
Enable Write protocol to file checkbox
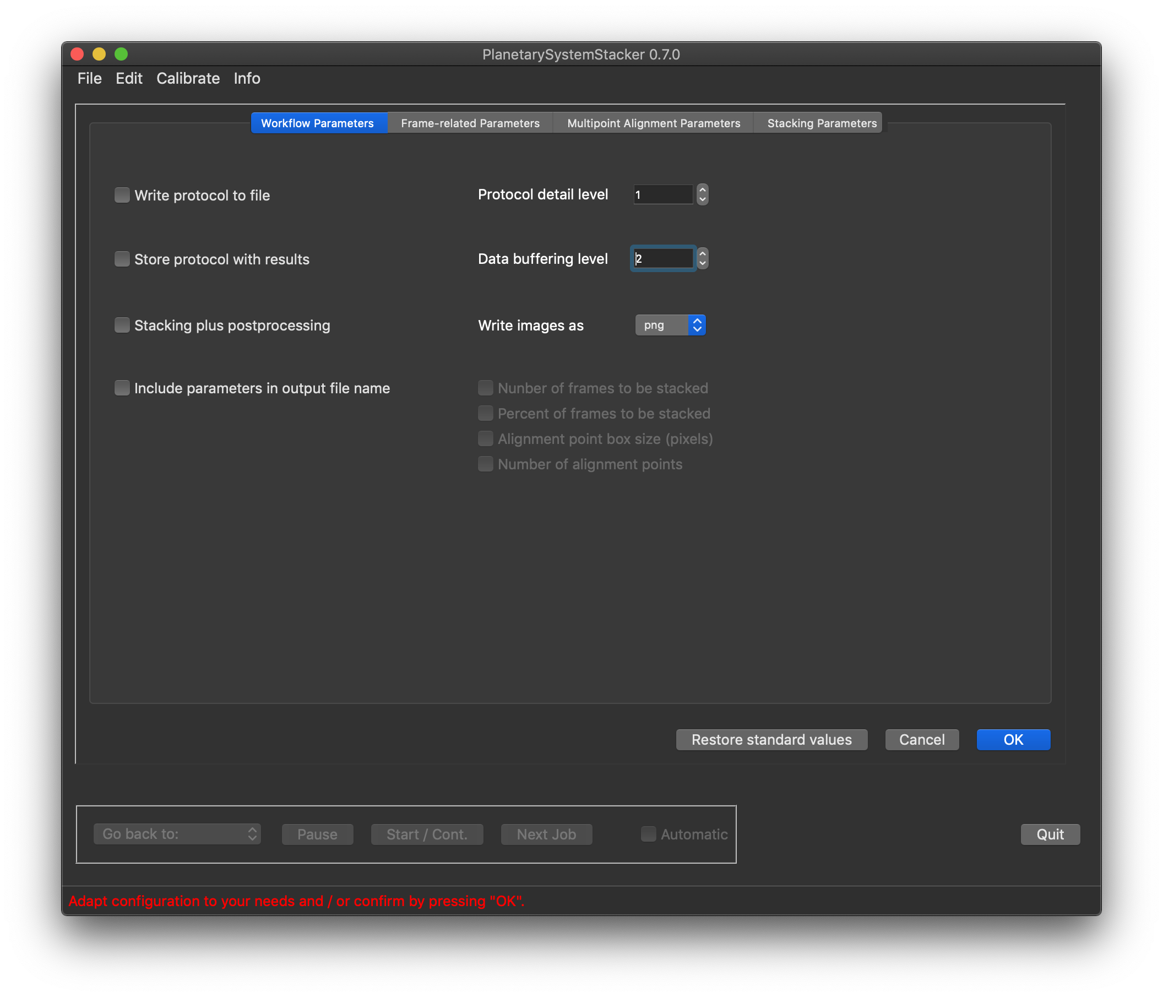tap(122, 195)
